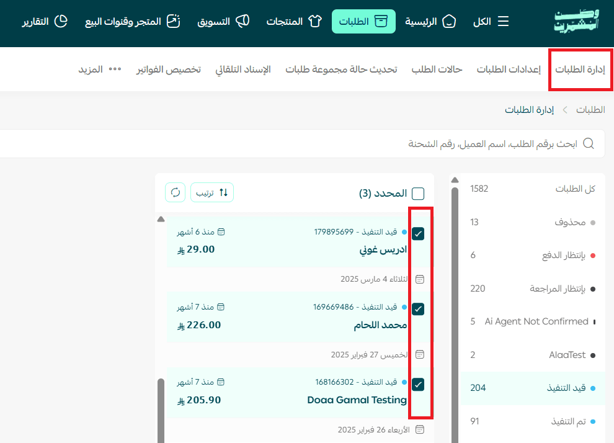Click the search magnifier icon
This screenshot has height=443, width=614.
point(589,144)
